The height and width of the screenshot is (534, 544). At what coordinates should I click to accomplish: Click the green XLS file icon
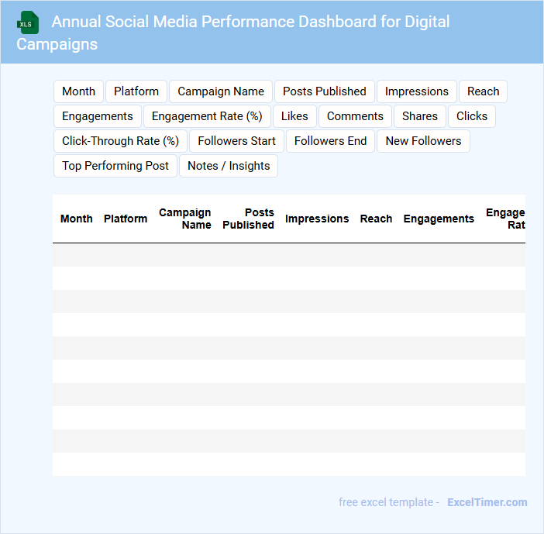[28, 22]
